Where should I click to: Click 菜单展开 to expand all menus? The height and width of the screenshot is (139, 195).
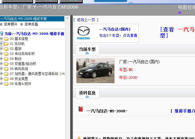click(x=11, y=24)
